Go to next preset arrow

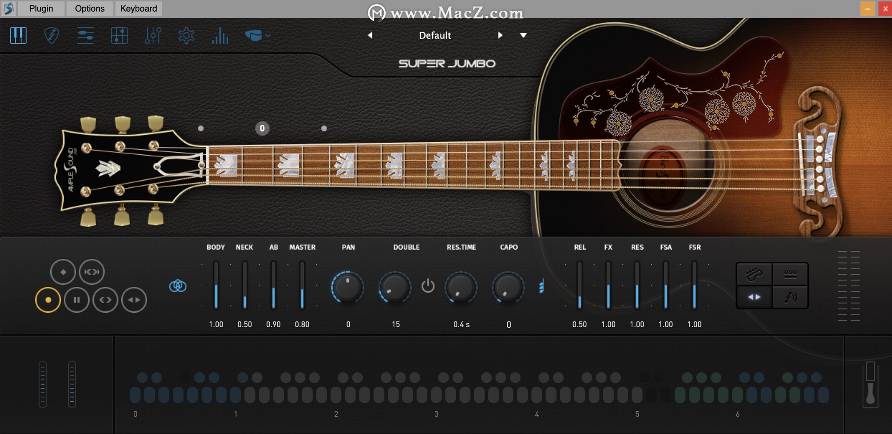[x=500, y=35]
